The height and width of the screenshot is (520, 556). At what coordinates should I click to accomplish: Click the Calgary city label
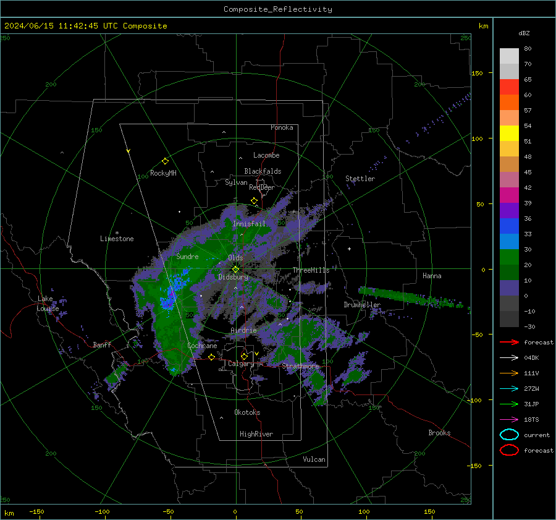241,364
